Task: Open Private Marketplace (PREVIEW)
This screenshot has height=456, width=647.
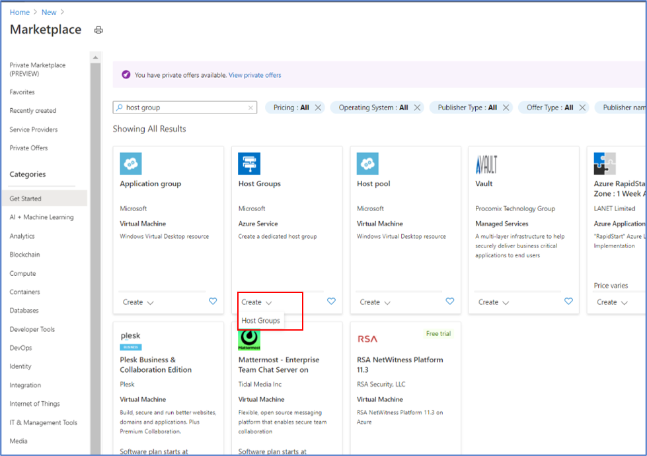Action: [38, 69]
